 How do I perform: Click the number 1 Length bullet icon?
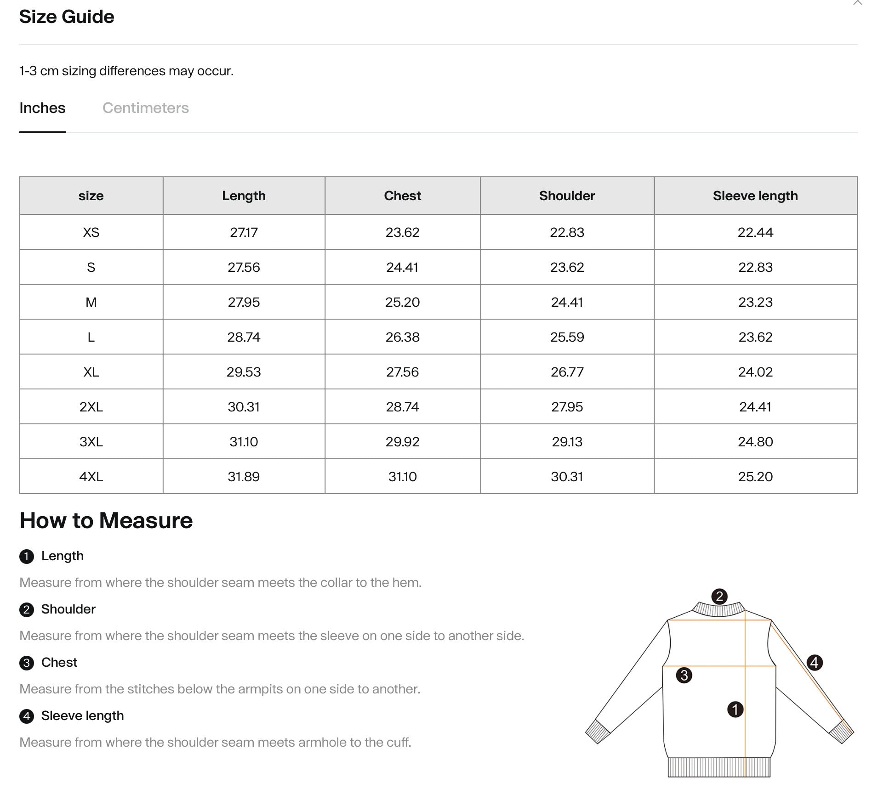(x=27, y=557)
